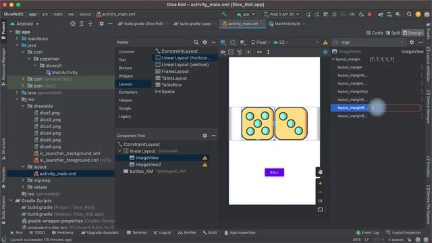Expand the values folder
Screen dimensions: 432x243
pos(23,187)
